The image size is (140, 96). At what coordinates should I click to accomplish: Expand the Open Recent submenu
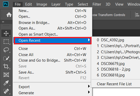[53, 40]
